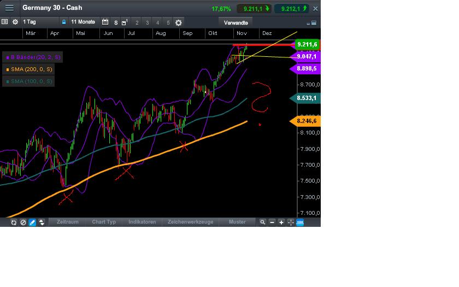Viewport: 459px width, 287px height.
Task: Open the Verwandte tab
Action: [236, 22]
